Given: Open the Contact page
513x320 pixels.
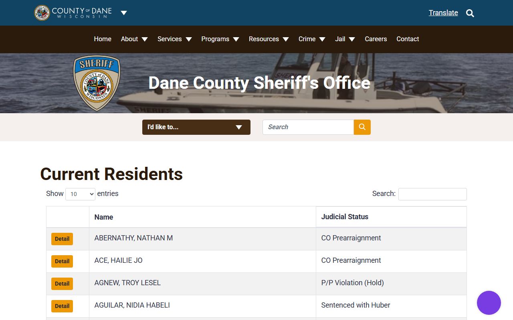Looking at the screenshot, I should pos(408,39).
